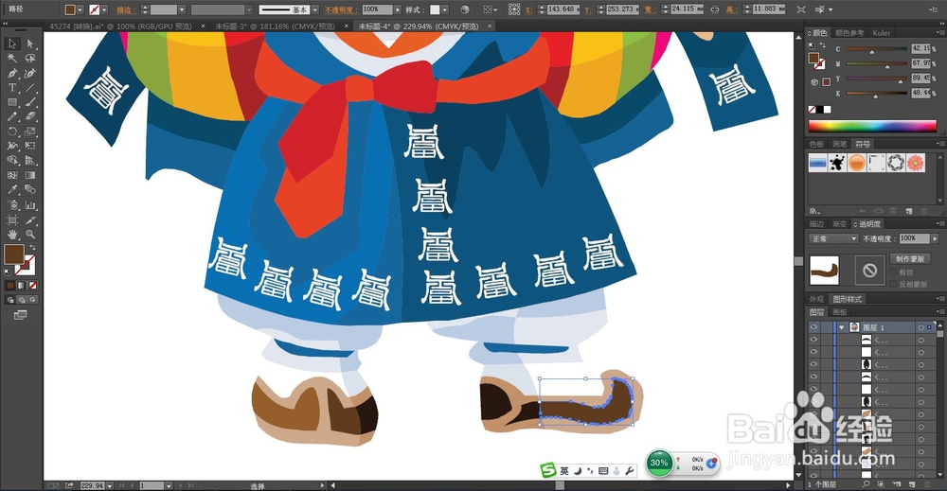Click the orange sphere symbol

pos(857,163)
